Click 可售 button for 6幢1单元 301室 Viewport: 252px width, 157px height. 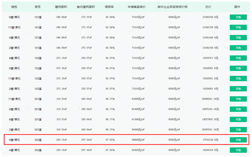[238, 119]
